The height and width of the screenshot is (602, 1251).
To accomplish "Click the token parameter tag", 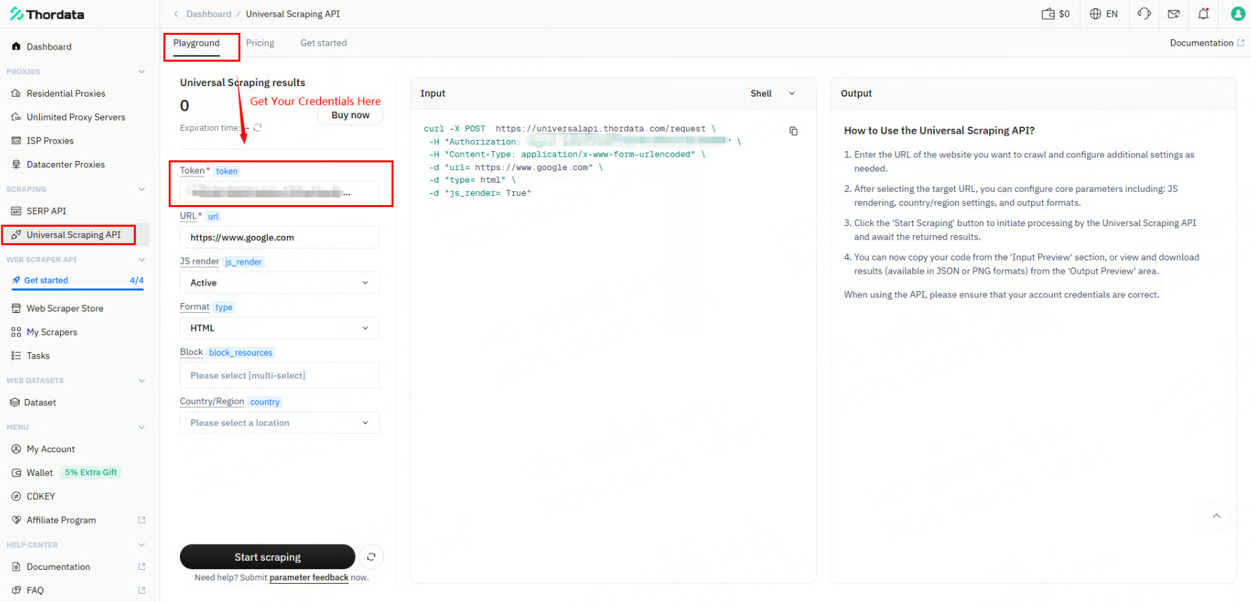I will click(x=227, y=171).
